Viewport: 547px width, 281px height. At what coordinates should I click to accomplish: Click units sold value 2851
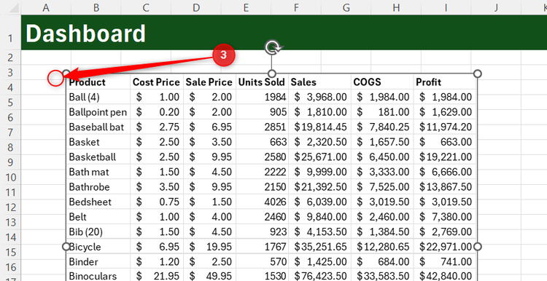click(276, 127)
